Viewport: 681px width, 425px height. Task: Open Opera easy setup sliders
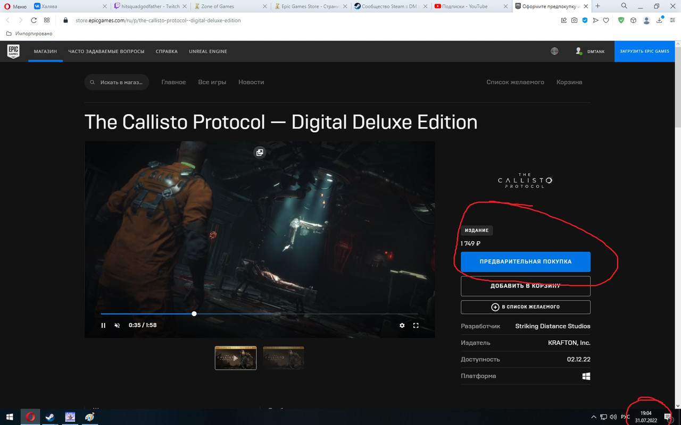tap(672, 20)
